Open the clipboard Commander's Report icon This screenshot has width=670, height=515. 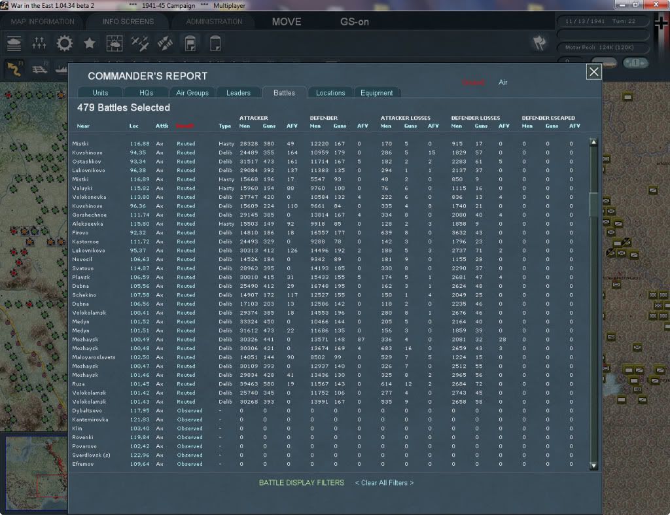pyautogui.click(x=190, y=44)
